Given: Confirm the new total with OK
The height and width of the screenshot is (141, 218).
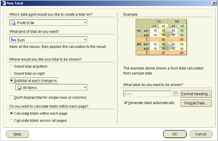Looking at the screenshot, I should pos(175,134).
